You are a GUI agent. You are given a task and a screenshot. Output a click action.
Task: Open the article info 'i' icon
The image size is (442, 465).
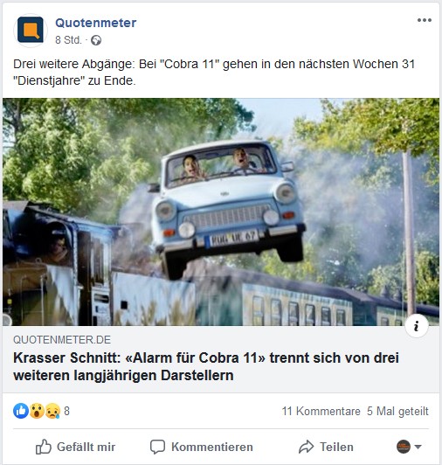(x=417, y=326)
